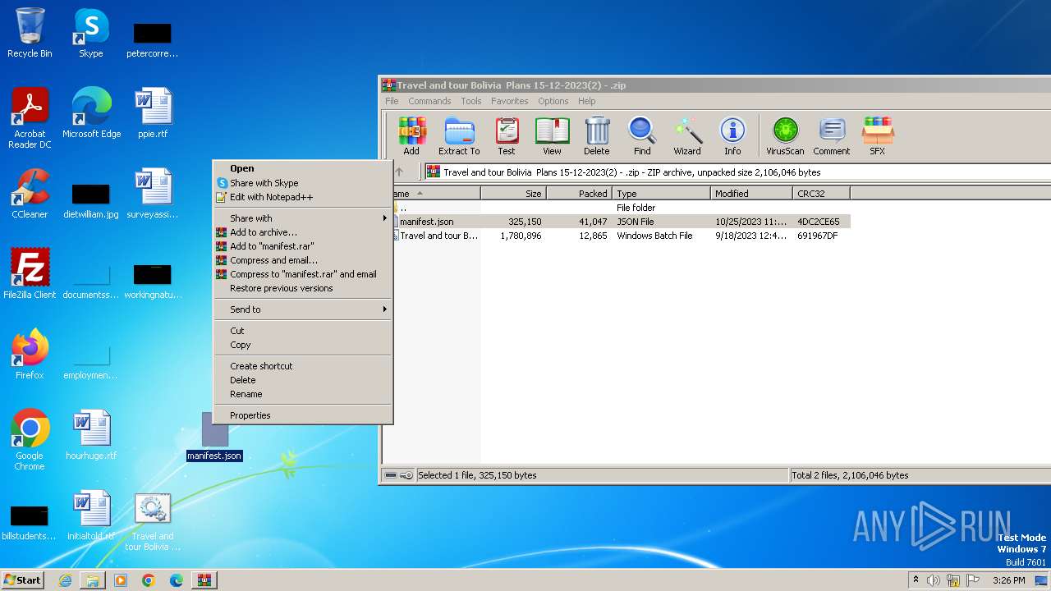Go up one level in WinRAR
The width and height of the screenshot is (1051, 591).
coord(399,172)
